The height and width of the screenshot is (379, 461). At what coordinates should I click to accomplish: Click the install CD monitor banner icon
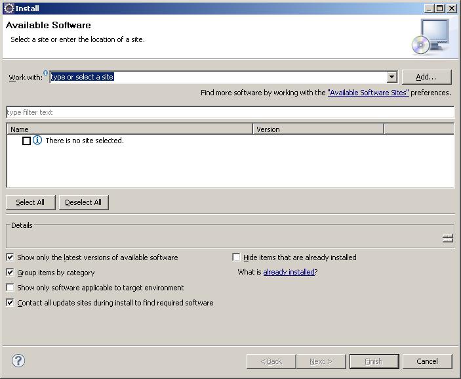431,35
